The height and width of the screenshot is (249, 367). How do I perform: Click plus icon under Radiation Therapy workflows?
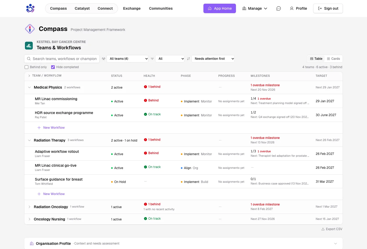click(x=39, y=194)
